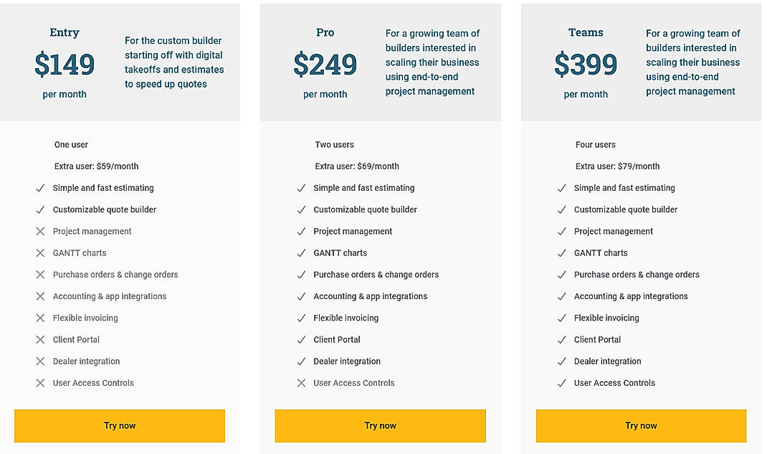Select the checkmark next to Flexible invoicing under Pro
Screen dimensions: 767x454
(301, 318)
